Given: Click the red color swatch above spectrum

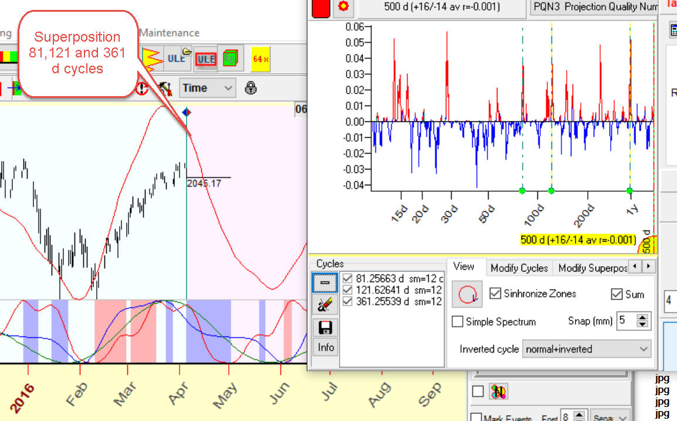Looking at the screenshot, I should (x=320, y=7).
